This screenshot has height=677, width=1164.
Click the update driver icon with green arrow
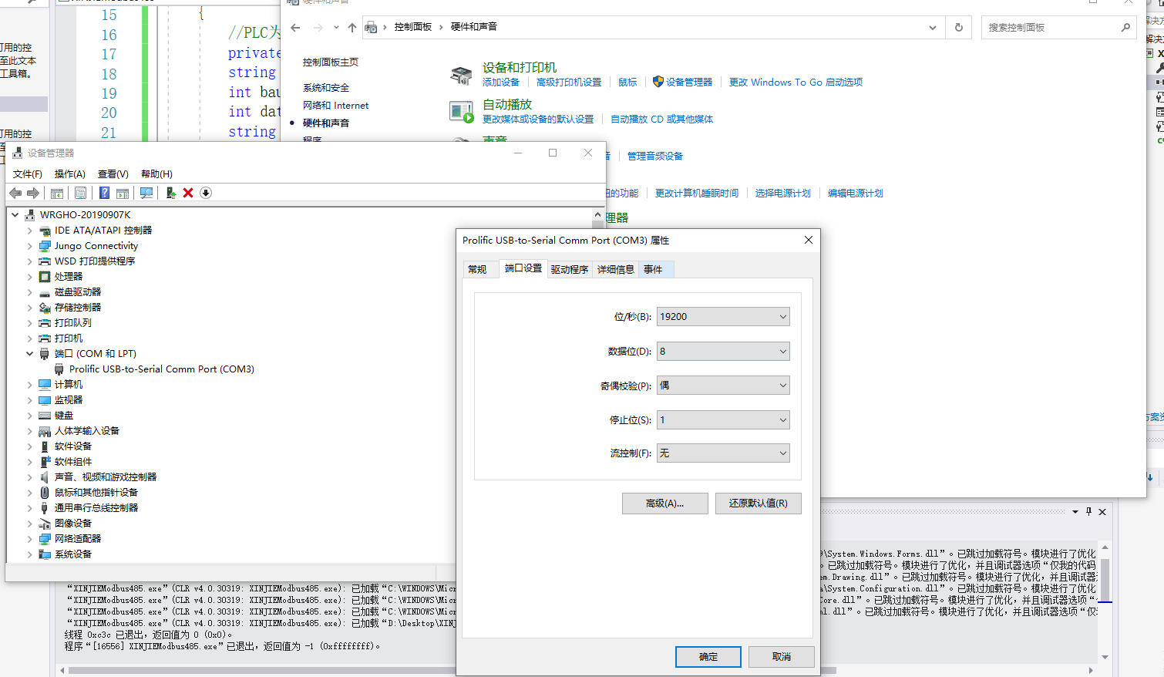[171, 193]
